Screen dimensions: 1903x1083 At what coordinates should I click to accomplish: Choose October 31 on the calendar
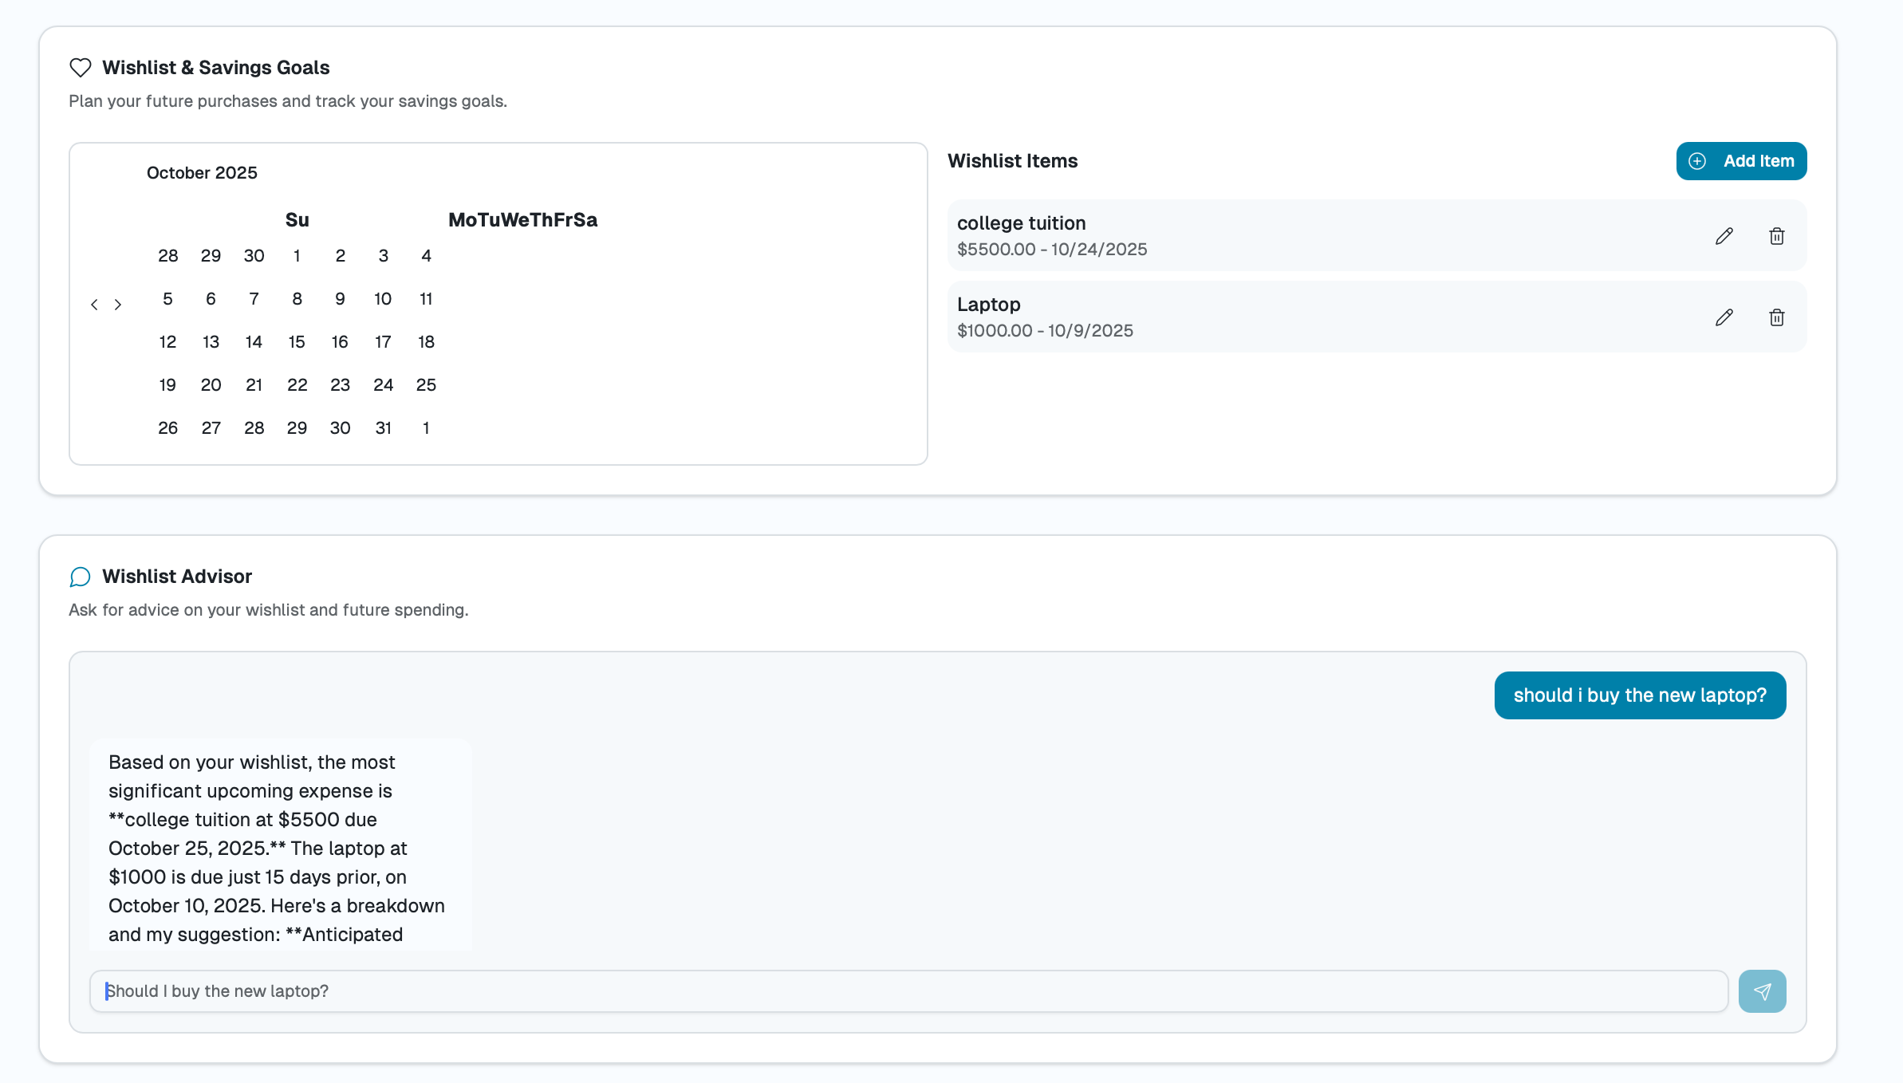[383, 428]
